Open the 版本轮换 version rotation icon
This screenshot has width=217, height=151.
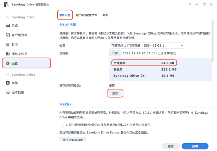click(x=8, y=92)
